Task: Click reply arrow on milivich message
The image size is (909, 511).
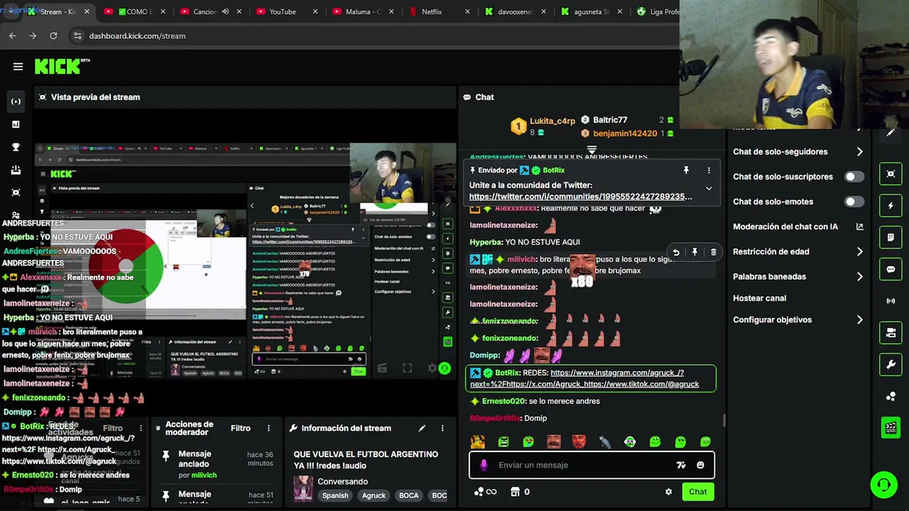Action: (676, 252)
